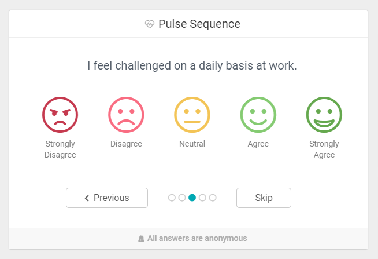This screenshot has height=259, width=378.
Task: Click the "I feel challenged" question text
Action: pos(192,66)
